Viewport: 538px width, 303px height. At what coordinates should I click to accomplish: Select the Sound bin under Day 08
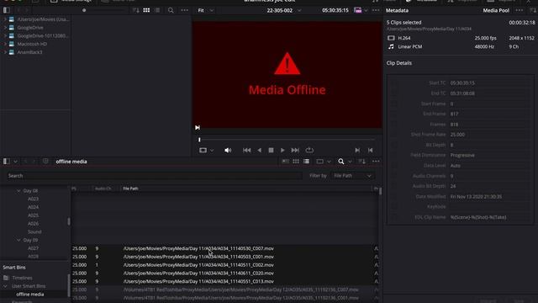click(x=34, y=232)
